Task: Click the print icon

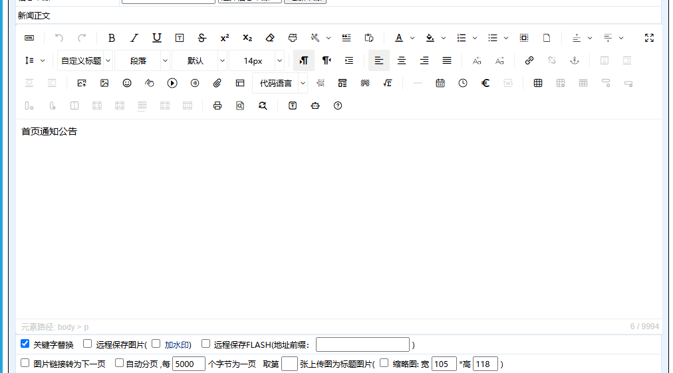Action: tap(217, 106)
